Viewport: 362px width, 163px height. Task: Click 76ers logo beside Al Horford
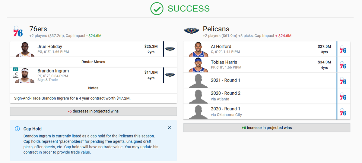[x=343, y=49]
